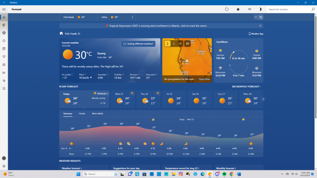
Task: Toggle dark mode with the moon icon
Action: pyautogui.click(x=260, y=9)
